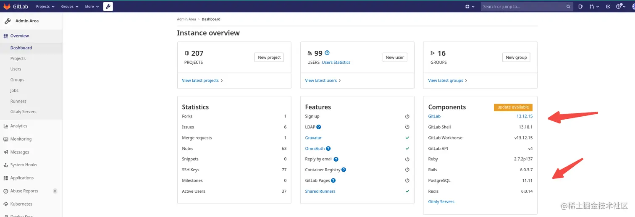Click the Container Registry help icon

pos(344,170)
